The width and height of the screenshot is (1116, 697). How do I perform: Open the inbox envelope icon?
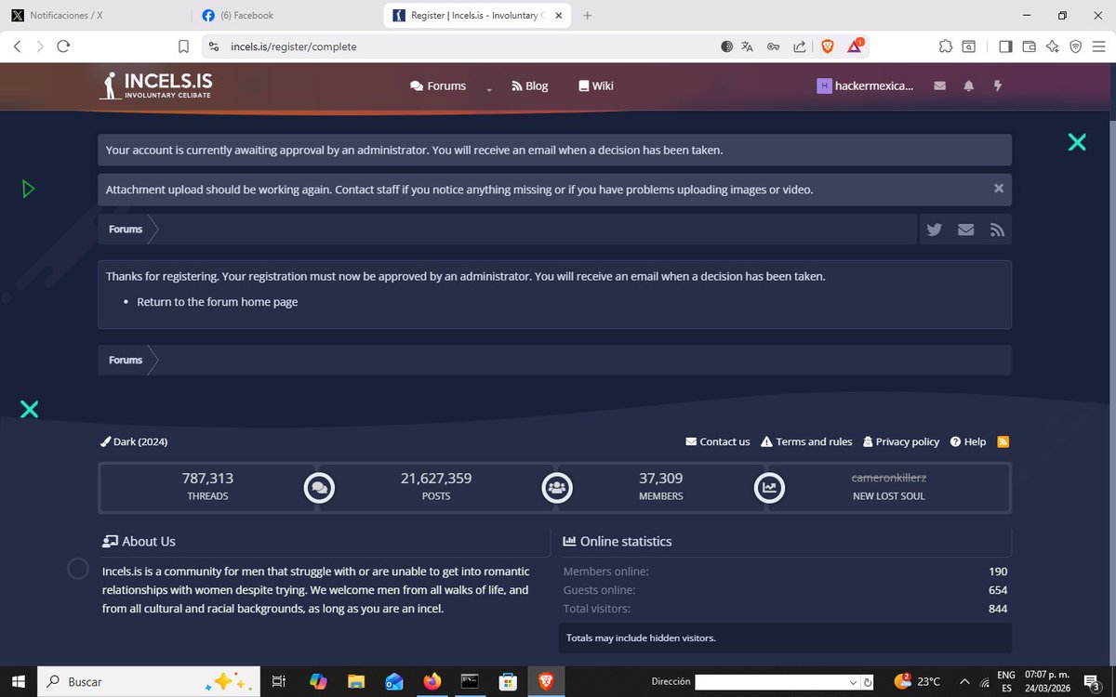(x=940, y=85)
